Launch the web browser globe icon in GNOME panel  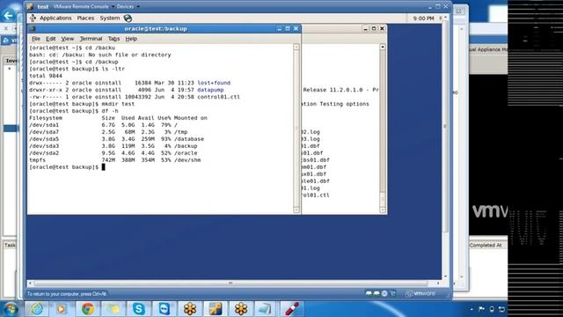[128, 18]
